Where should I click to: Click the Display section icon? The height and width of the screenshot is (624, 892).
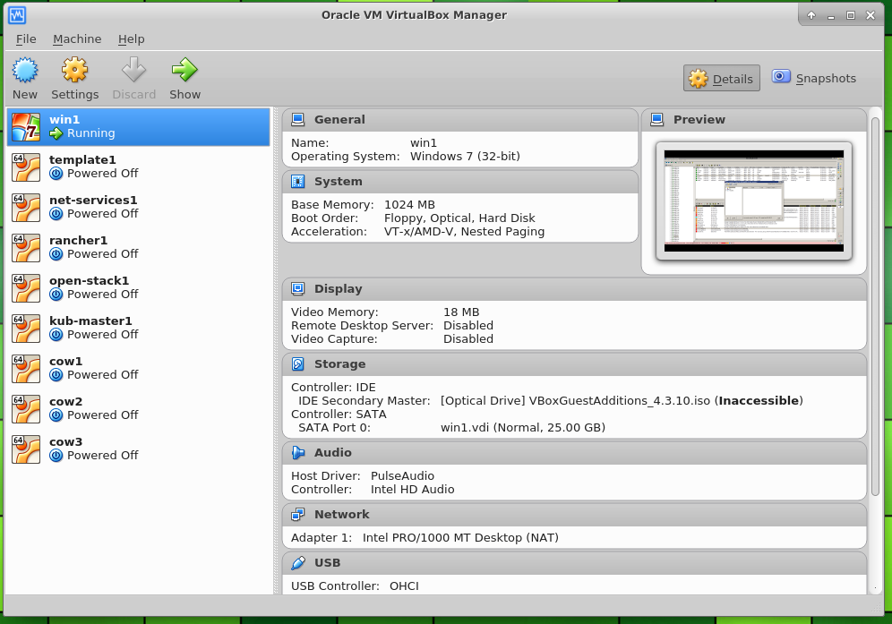point(297,289)
